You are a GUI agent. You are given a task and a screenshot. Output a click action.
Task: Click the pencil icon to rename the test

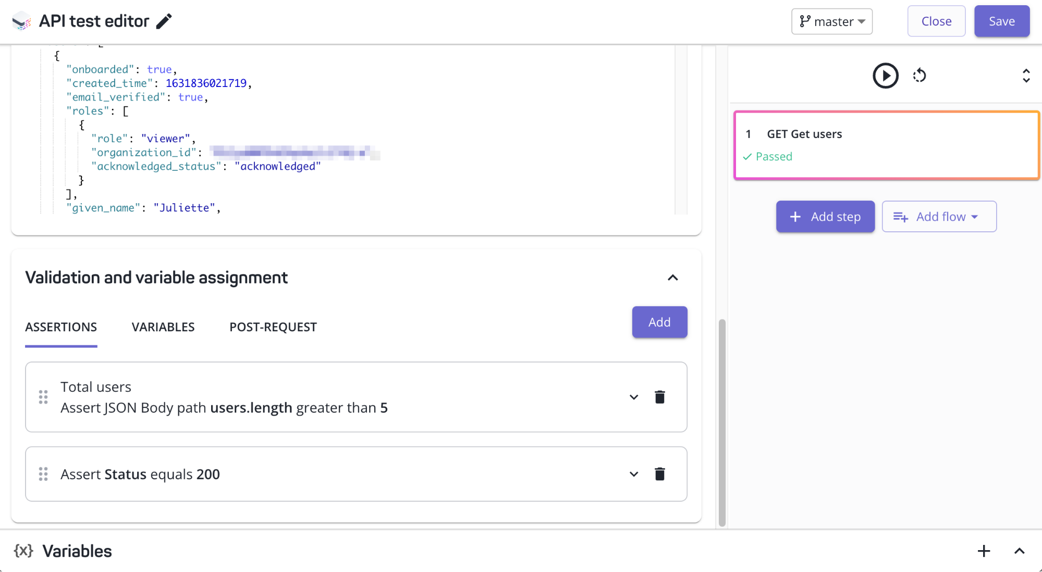pyautogui.click(x=164, y=21)
